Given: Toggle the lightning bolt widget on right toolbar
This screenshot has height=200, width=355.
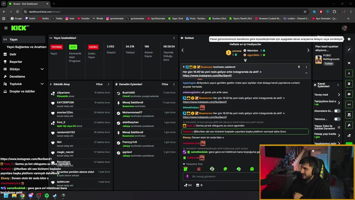Looking at the screenshot, I should pos(349,73).
